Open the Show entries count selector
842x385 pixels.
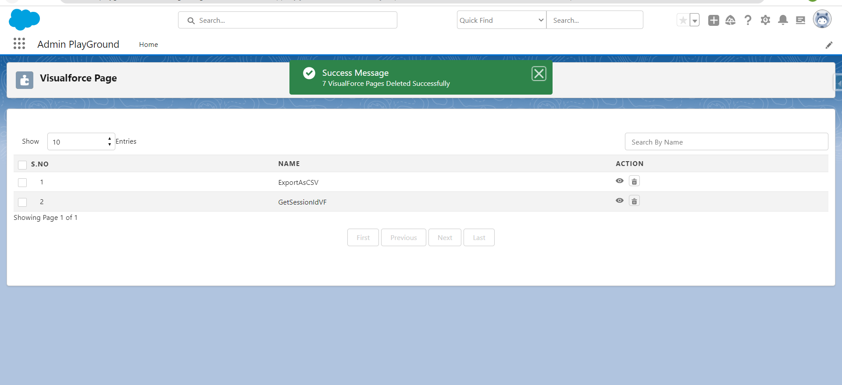point(81,141)
